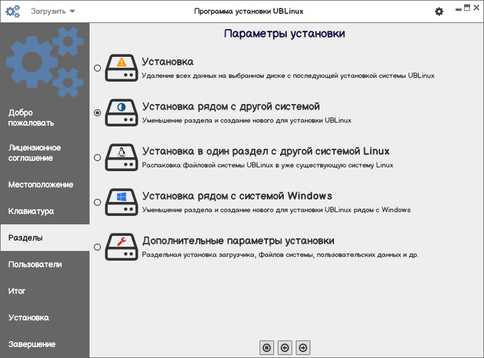The height and width of the screenshot is (358, 484).
Task: Select 'Установка рядом с другой системой' radio button
Action: [x=97, y=112]
